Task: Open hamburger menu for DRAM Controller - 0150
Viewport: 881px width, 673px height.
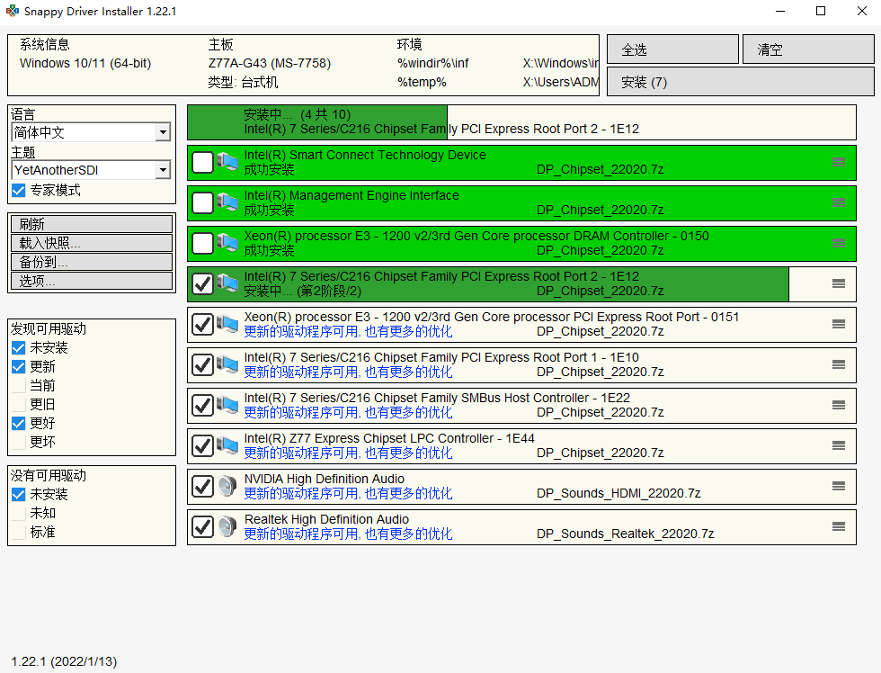Action: coord(838,243)
